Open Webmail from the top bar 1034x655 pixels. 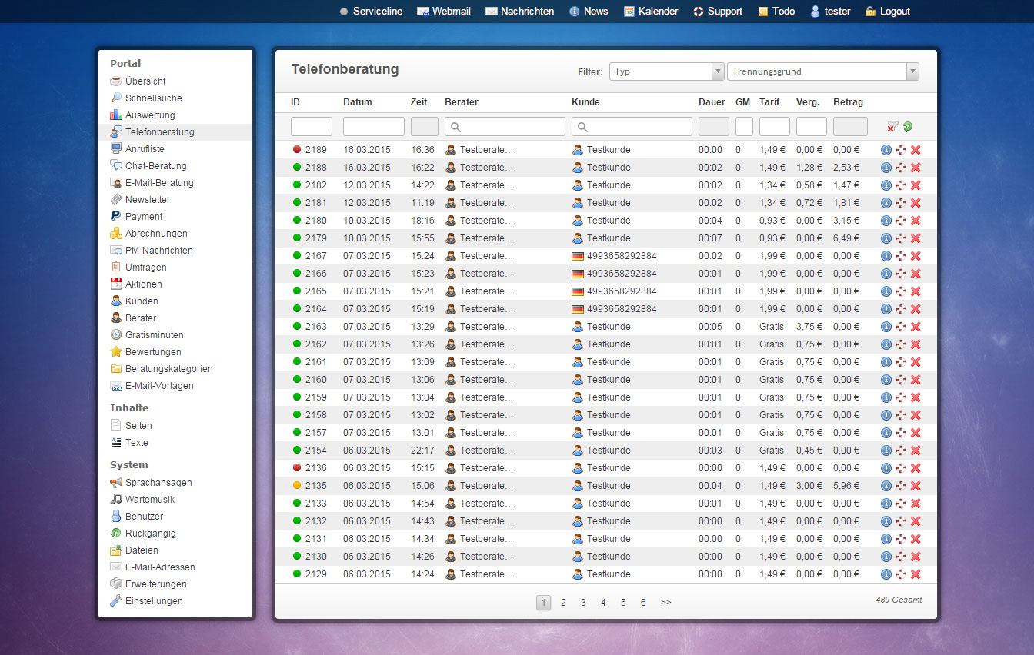(x=443, y=12)
